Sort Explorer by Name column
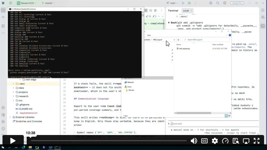267x150 pixels. pyautogui.click(x=179, y=45)
